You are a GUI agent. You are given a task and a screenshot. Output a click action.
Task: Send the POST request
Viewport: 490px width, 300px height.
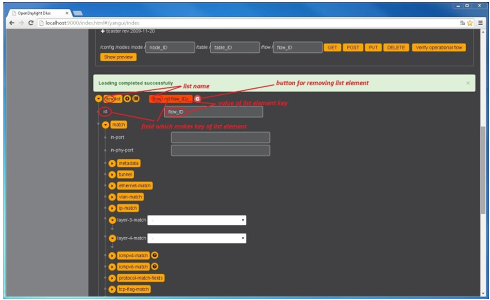(x=353, y=48)
